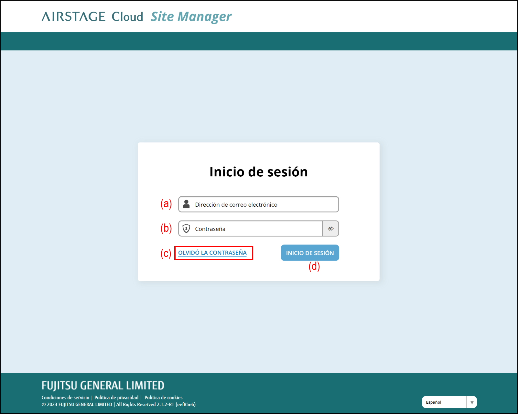
Task: Open Política de cookies link
Action: click(163, 398)
